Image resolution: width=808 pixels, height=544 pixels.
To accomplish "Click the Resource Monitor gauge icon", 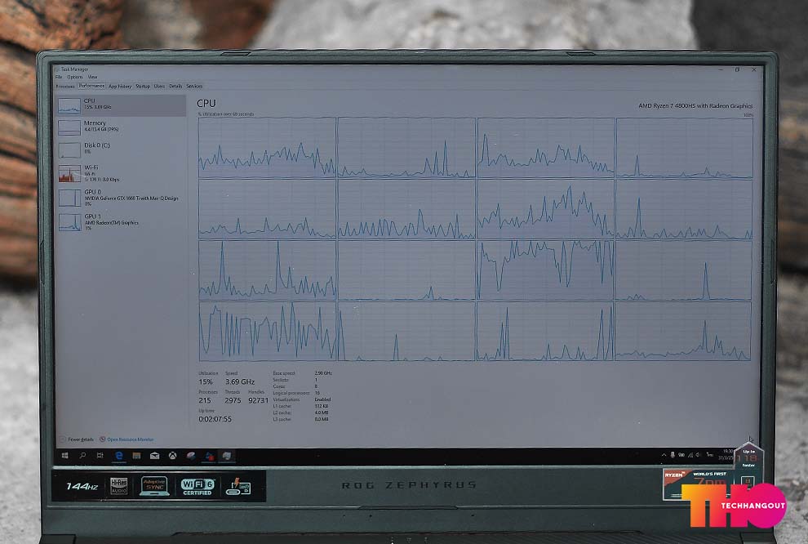I will coord(103,439).
